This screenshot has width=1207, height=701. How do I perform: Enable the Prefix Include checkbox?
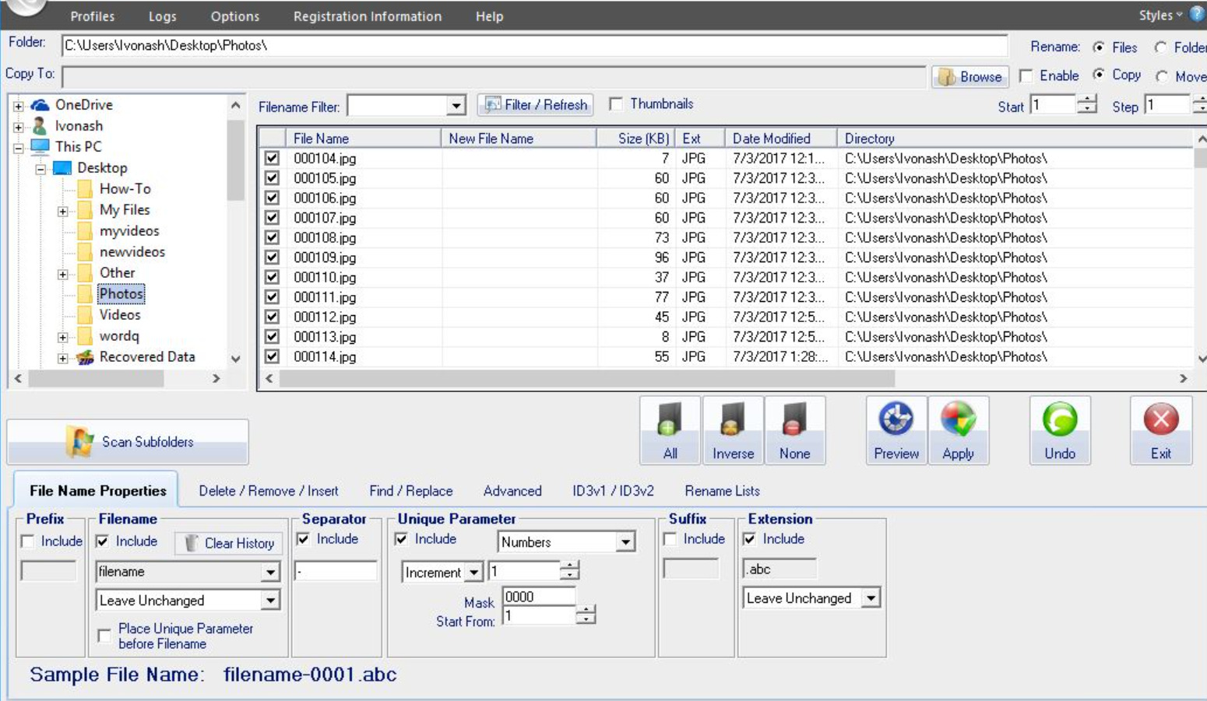(28, 541)
